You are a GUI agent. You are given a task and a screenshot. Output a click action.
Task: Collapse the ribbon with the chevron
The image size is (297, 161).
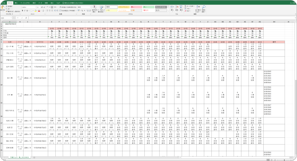click(296, 14)
